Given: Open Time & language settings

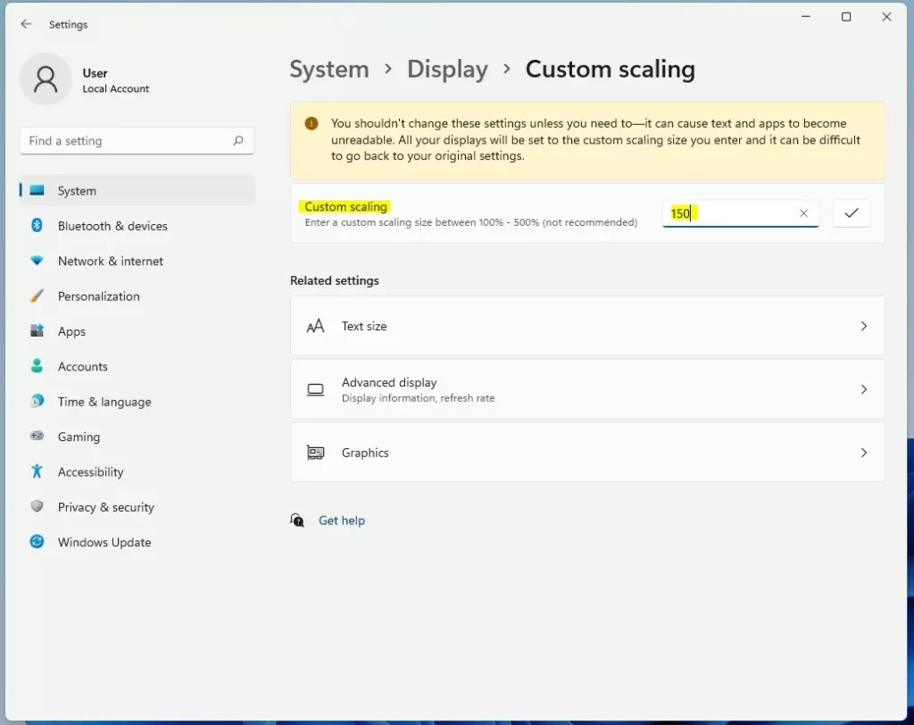Looking at the screenshot, I should pos(137,401).
